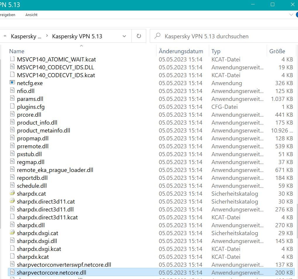Click the search magnifier icon
298x279 pixels.
tap(157, 36)
